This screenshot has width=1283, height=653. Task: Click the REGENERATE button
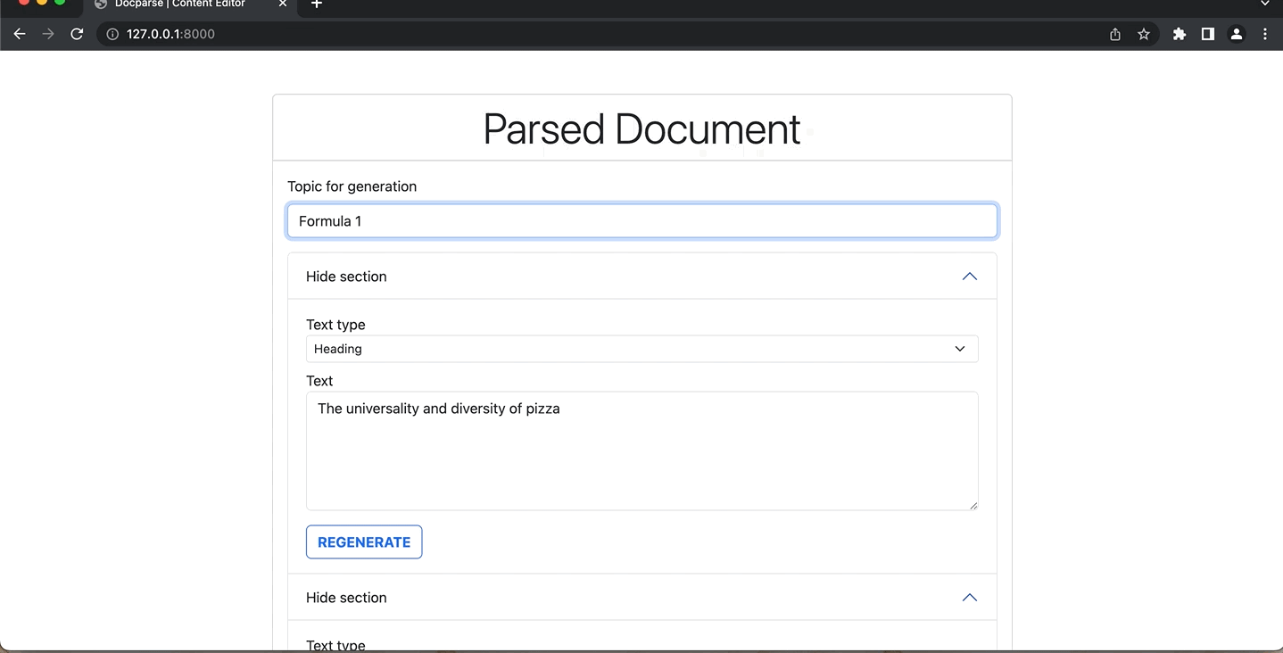point(363,541)
